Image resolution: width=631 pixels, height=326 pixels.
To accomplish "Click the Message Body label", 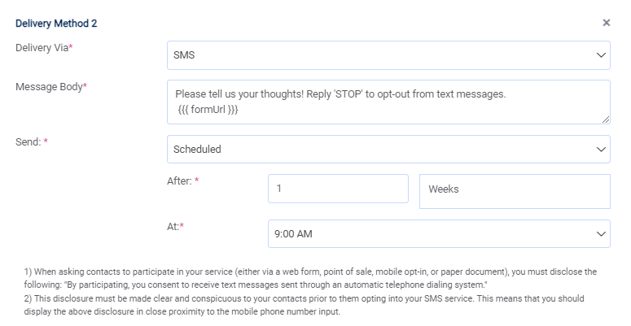I will 50,86.
